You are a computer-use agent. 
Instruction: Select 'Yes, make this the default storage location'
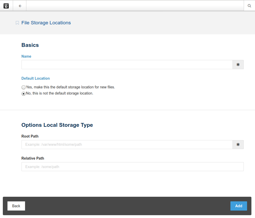coord(24,87)
